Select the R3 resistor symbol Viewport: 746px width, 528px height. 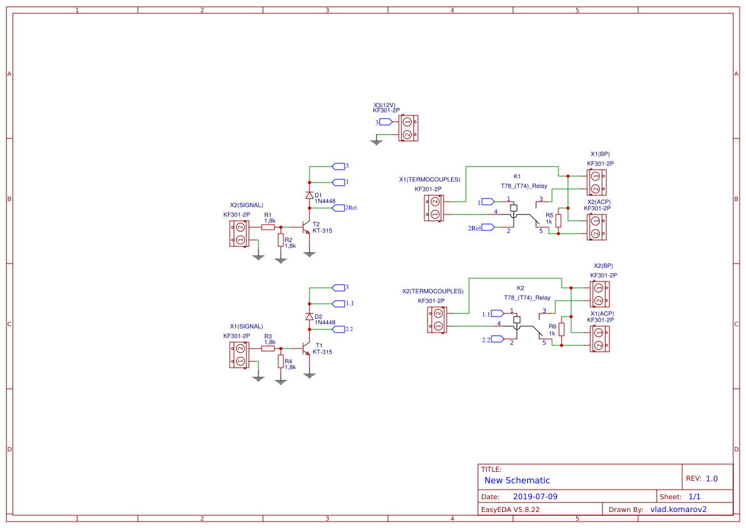pyautogui.click(x=268, y=349)
